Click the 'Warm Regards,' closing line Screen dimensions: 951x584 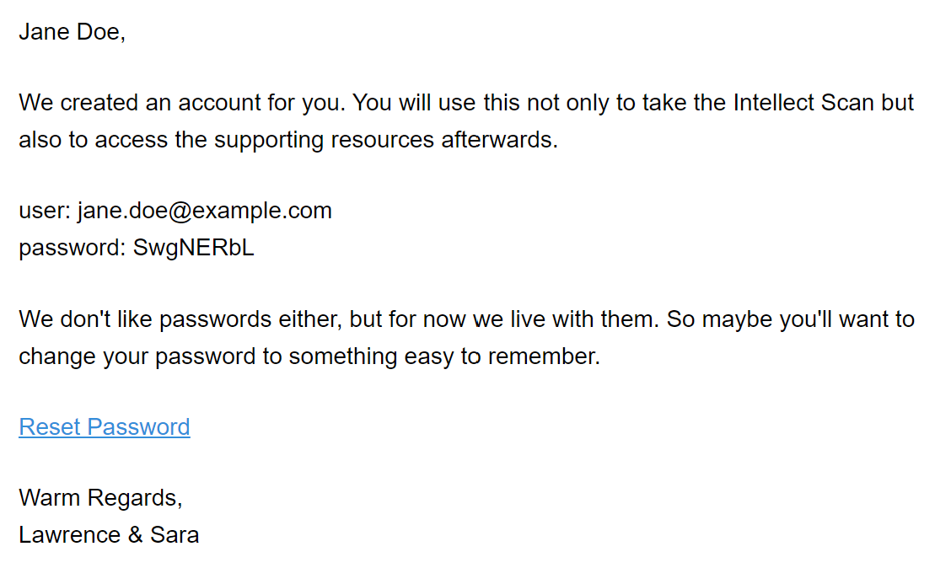pyautogui.click(x=100, y=498)
